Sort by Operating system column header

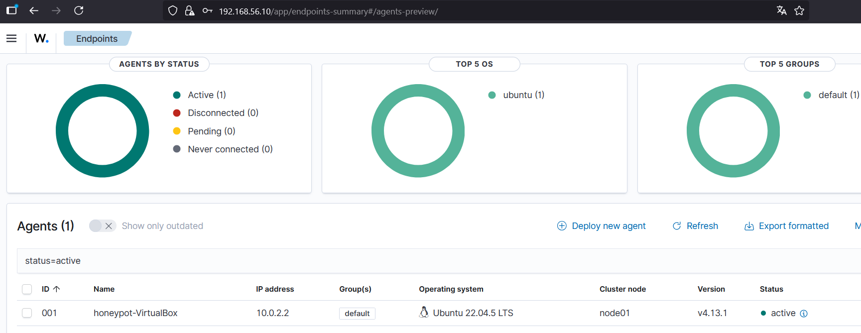coord(451,289)
